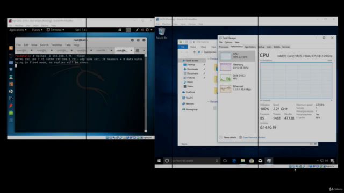Click Open Resource Monitor icon
This screenshot has width=344, height=193.
pyautogui.click(x=240, y=137)
